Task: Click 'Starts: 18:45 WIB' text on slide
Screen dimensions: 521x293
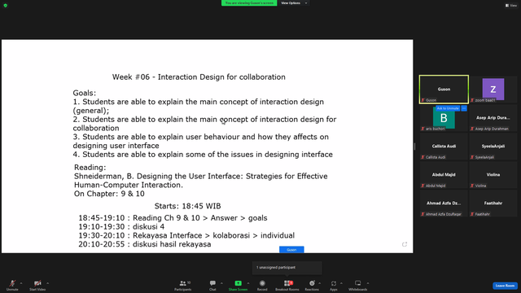Action: (x=187, y=206)
